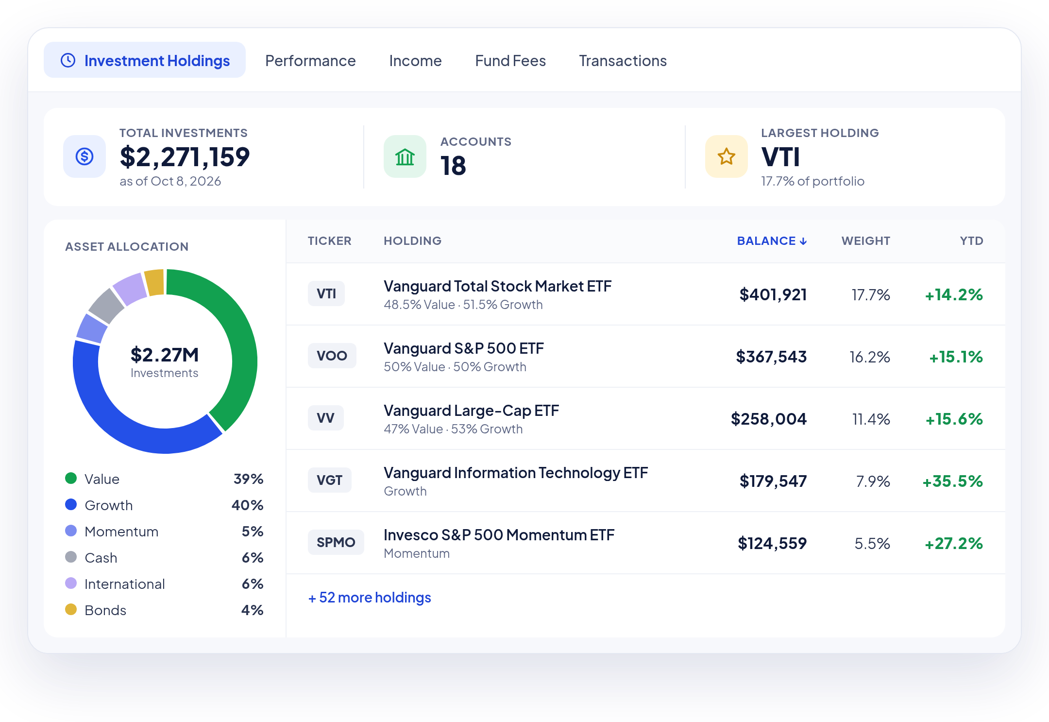The width and height of the screenshot is (1049, 722).
Task: Click the $2,271,159 total investments figure
Action: pos(185,157)
